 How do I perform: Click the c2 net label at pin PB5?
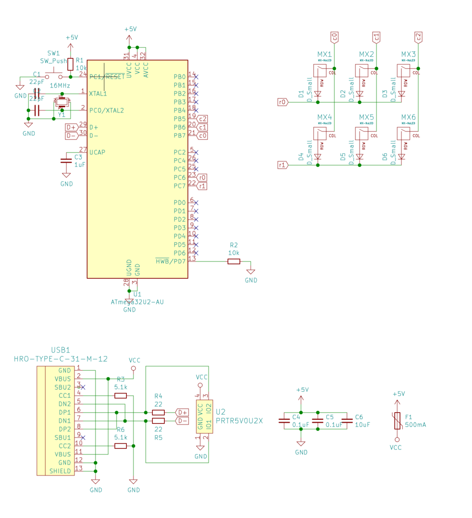pos(202,119)
